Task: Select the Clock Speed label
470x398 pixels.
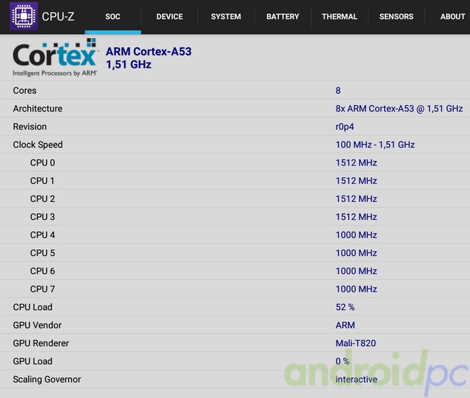Action: point(38,145)
